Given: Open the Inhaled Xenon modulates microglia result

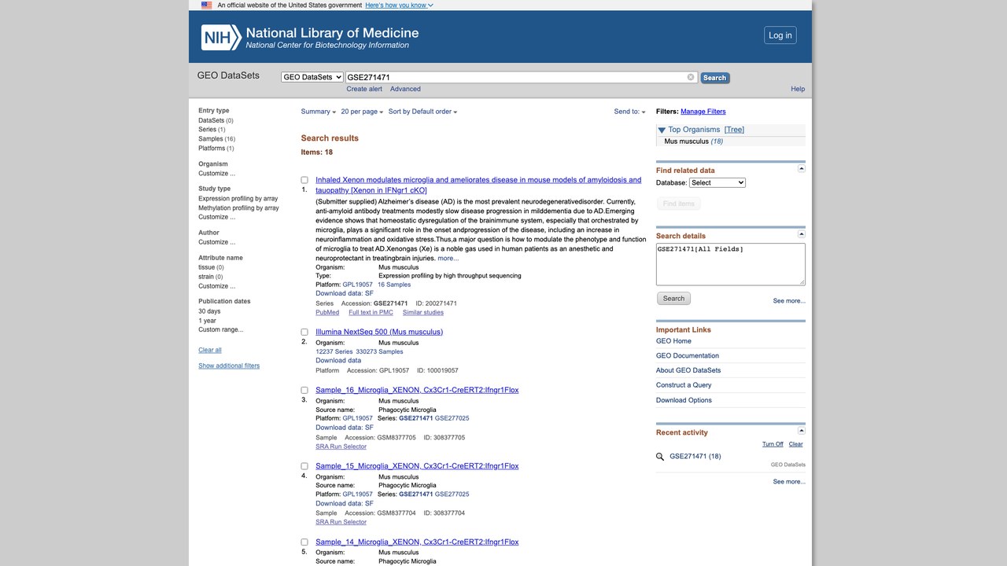Looking at the screenshot, I should coord(478,185).
